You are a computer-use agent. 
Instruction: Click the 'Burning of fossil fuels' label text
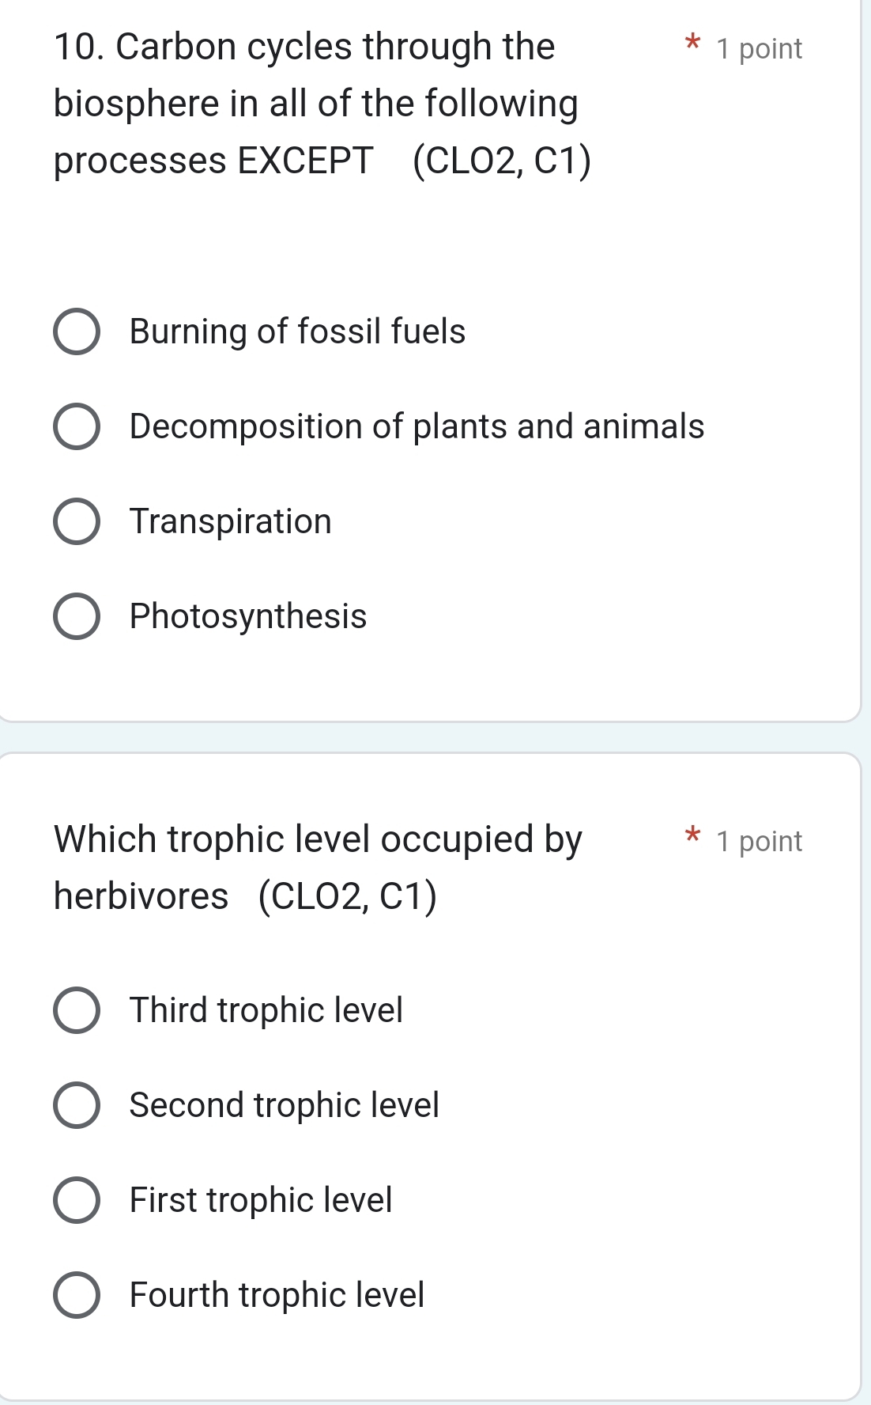[297, 331]
